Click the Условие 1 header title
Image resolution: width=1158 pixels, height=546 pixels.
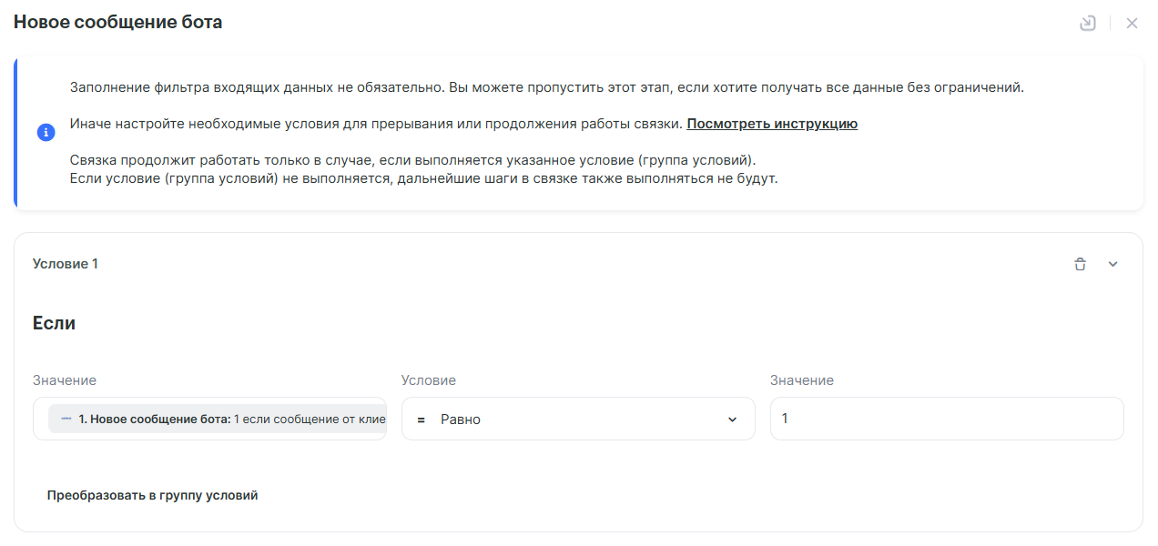tap(66, 264)
